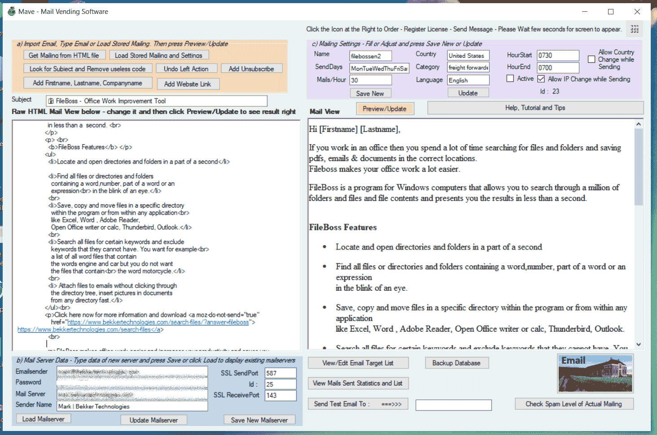Click the Add Unsubscribe button
The height and width of the screenshot is (435, 657).
[251, 69]
